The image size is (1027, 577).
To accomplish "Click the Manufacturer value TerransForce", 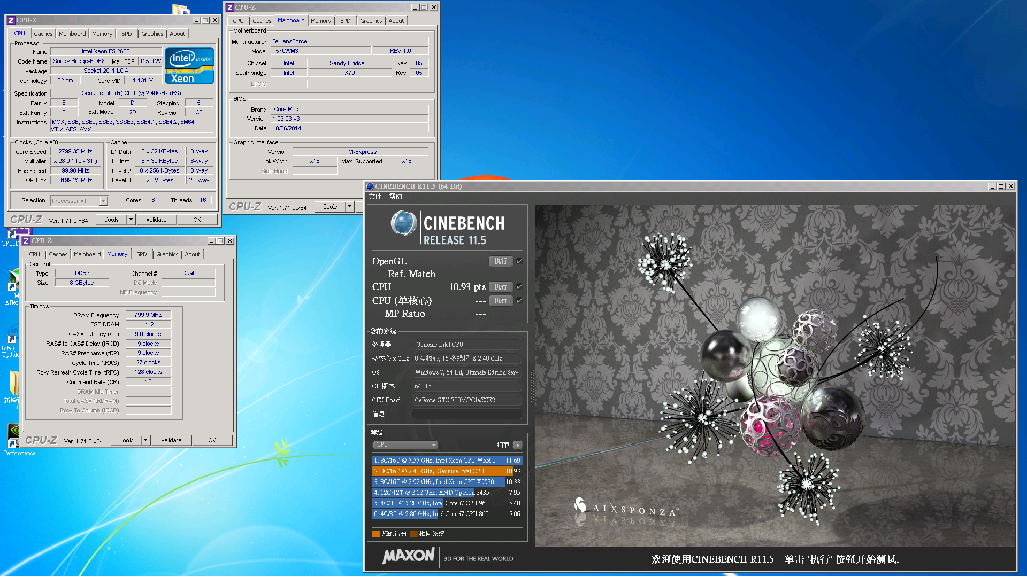I will click(x=349, y=41).
